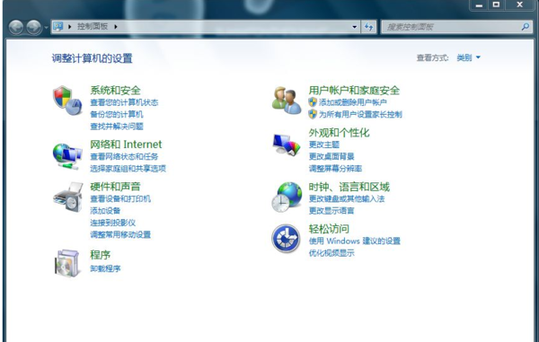This screenshot has height=342, width=539.
Task: Open 查看网络状态和任务 link
Action: (124, 156)
